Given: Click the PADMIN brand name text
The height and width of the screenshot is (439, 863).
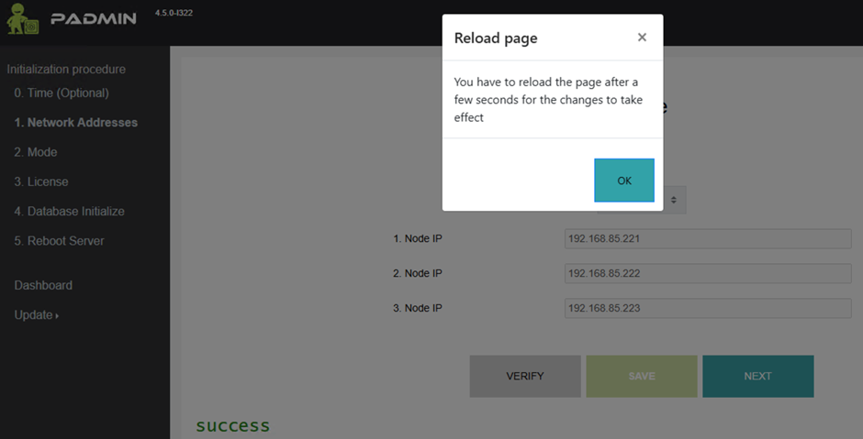Looking at the screenshot, I should (x=94, y=19).
